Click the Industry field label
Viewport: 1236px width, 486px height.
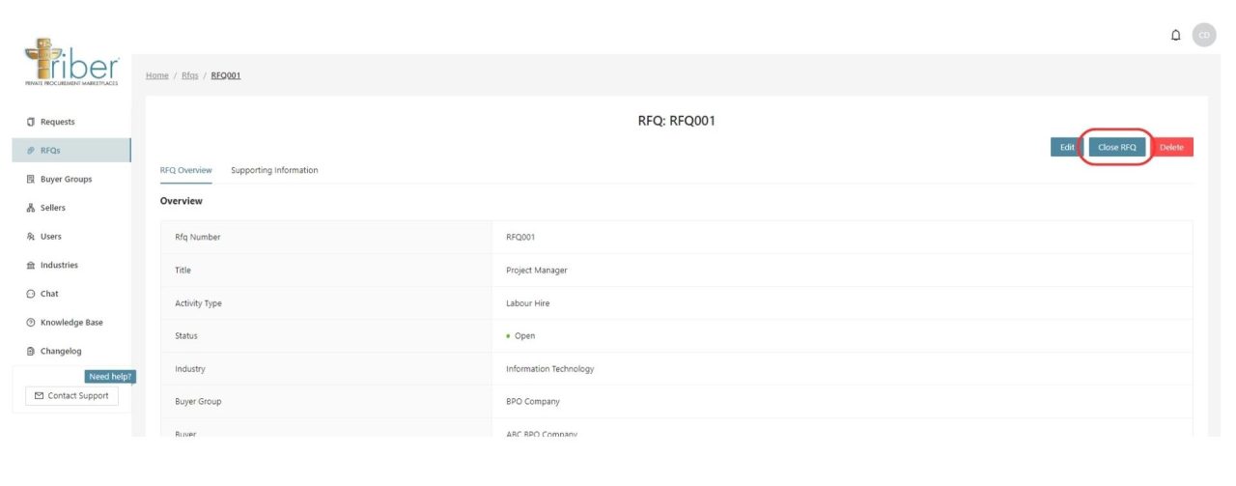(190, 369)
